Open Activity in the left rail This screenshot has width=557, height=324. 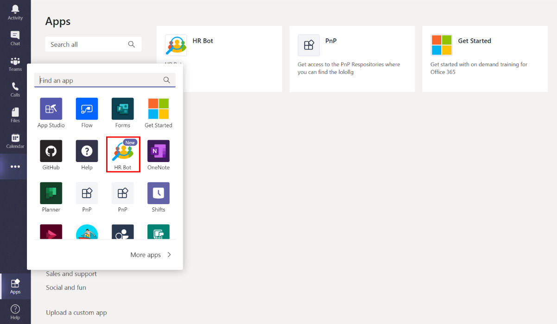15,12
